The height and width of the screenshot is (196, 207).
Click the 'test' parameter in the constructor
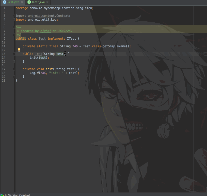(60, 54)
